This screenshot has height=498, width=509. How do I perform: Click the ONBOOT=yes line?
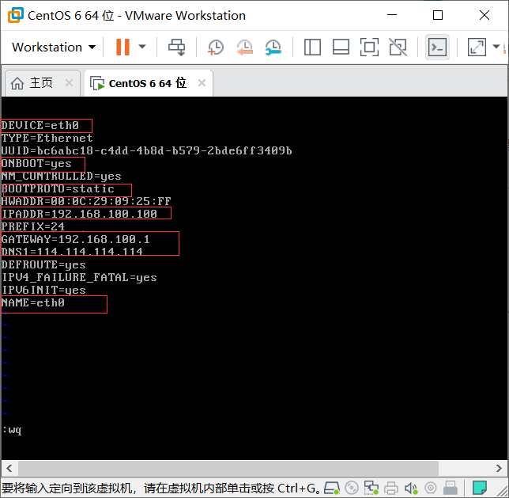(x=36, y=164)
